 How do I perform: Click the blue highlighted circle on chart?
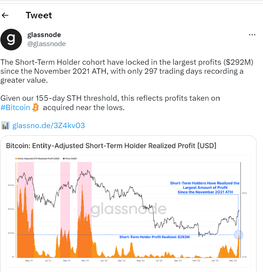click(x=239, y=235)
